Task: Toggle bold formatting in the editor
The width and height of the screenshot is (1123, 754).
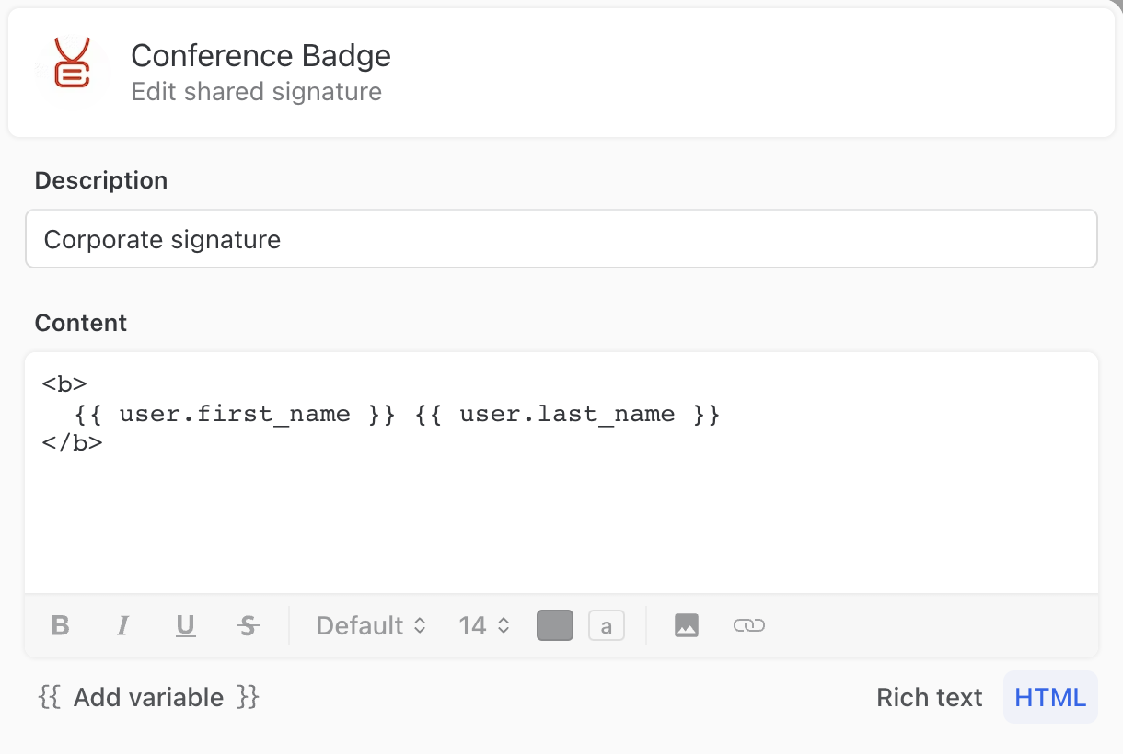Action: click(x=60, y=625)
